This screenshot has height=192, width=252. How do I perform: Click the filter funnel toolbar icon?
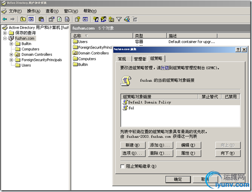119,19
